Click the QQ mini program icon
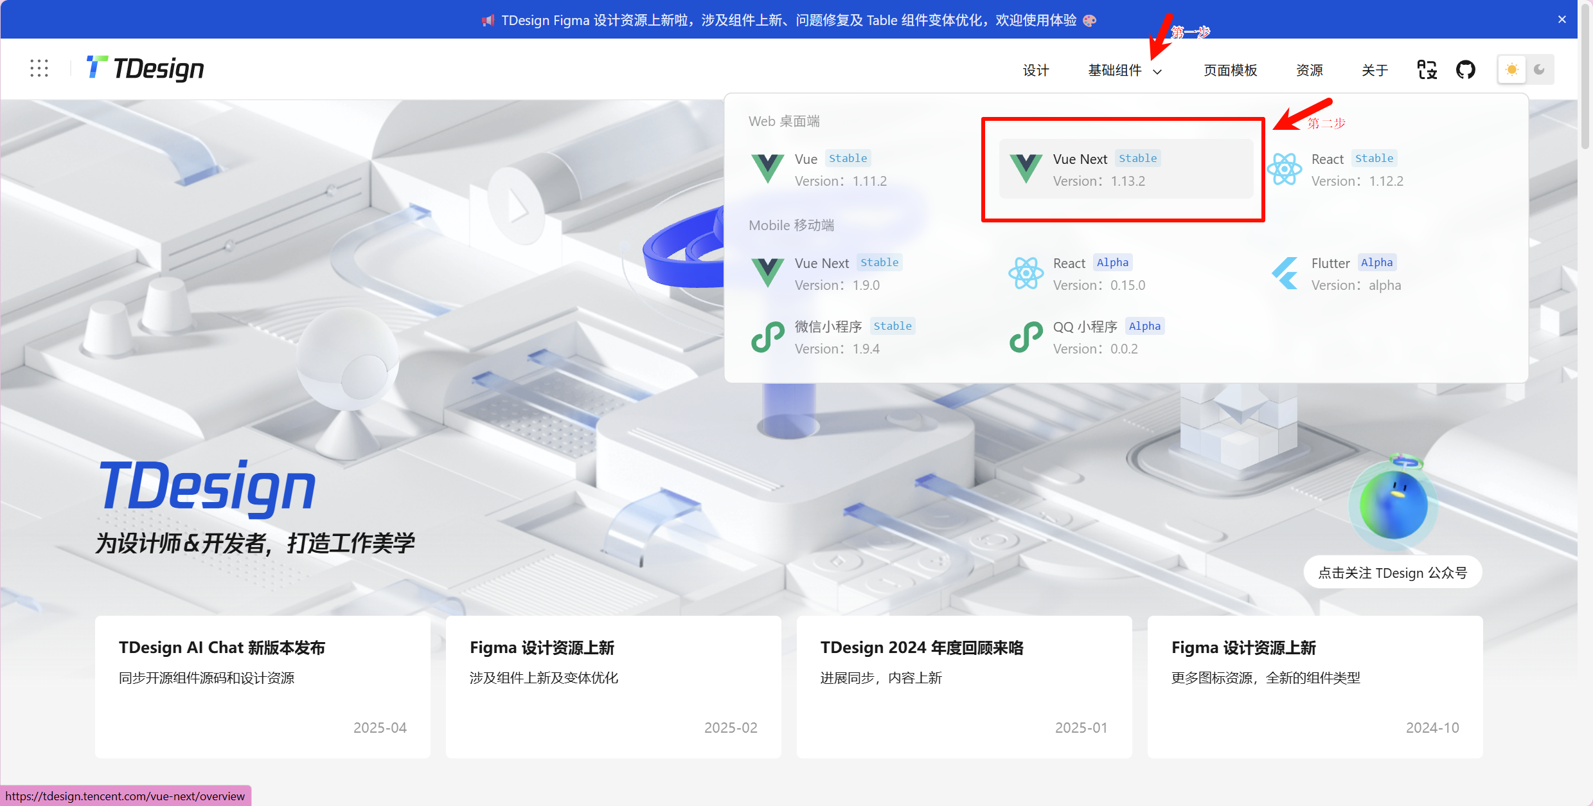The width and height of the screenshot is (1593, 806). (x=1026, y=337)
